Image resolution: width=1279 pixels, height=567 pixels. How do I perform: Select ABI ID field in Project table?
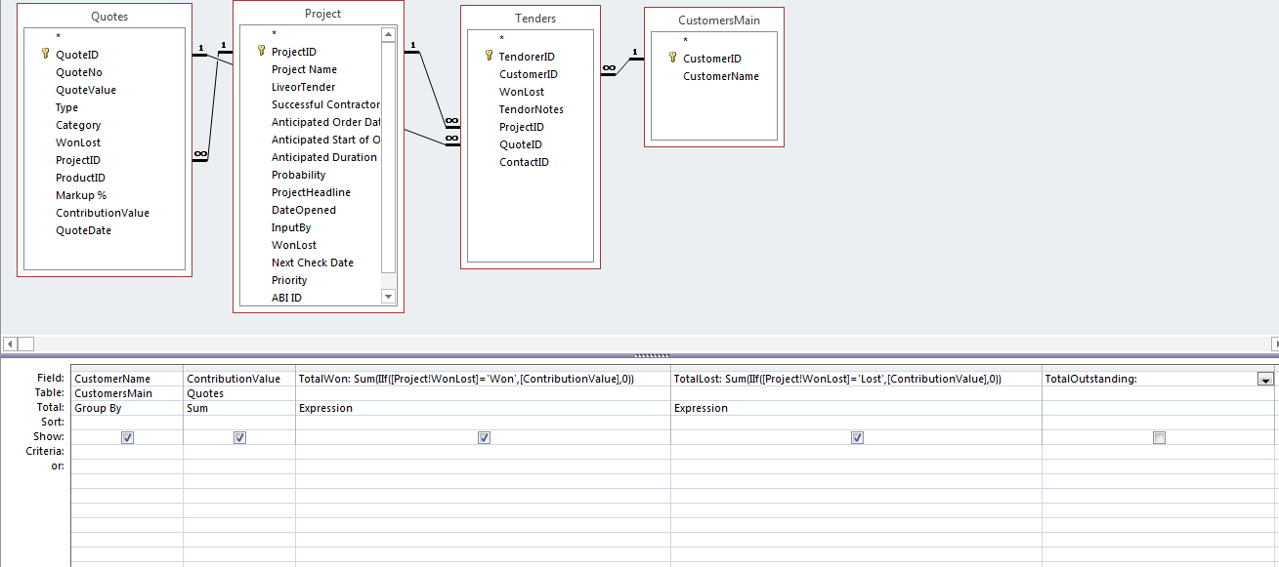[x=286, y=298]
